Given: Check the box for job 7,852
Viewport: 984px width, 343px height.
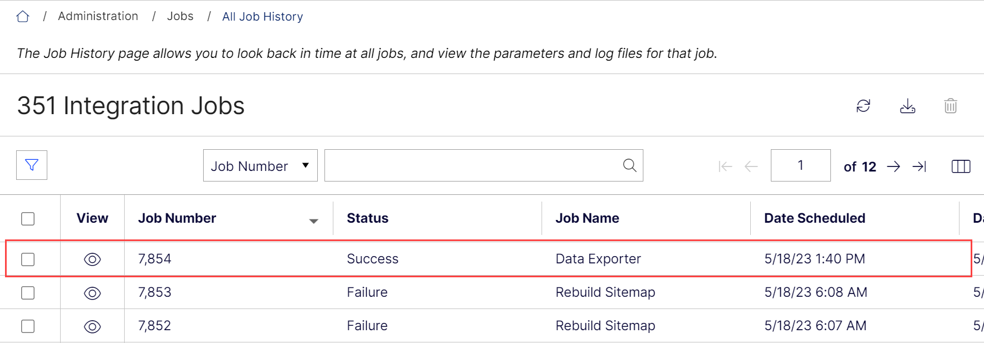Looking at the screenshot, I should 28,326.
